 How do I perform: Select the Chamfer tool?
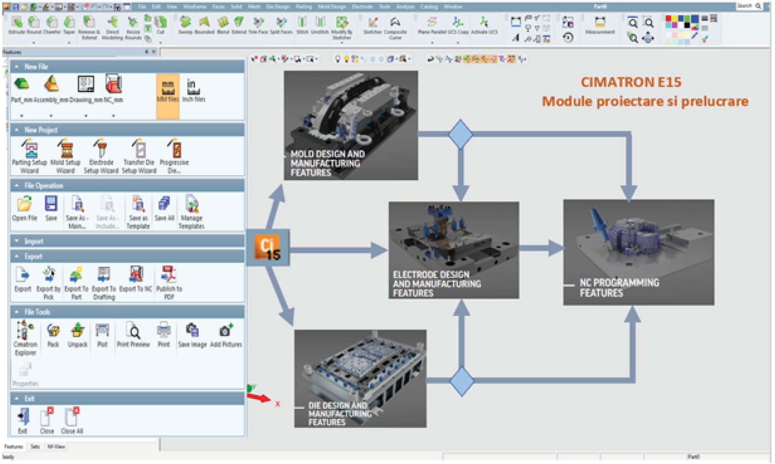click(52, 25)
